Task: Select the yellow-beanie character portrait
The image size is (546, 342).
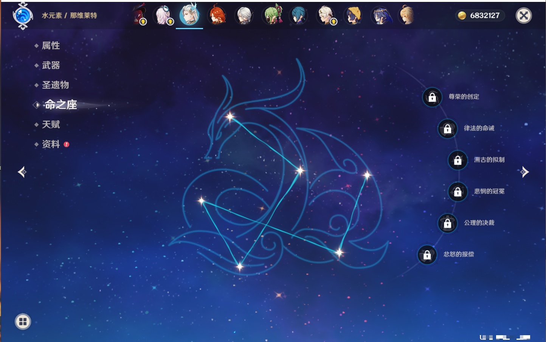Action: 353,15
